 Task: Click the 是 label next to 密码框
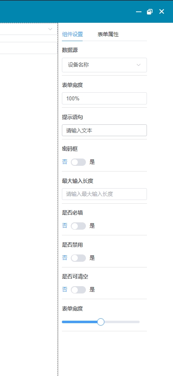tap(92, 162)
